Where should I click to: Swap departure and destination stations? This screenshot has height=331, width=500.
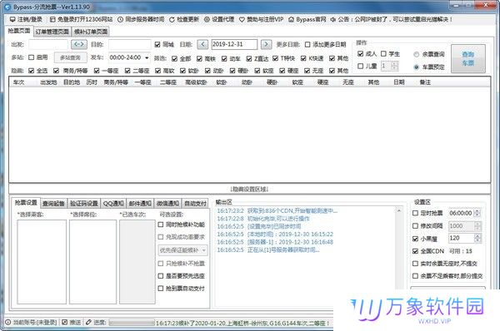point(79,44)
